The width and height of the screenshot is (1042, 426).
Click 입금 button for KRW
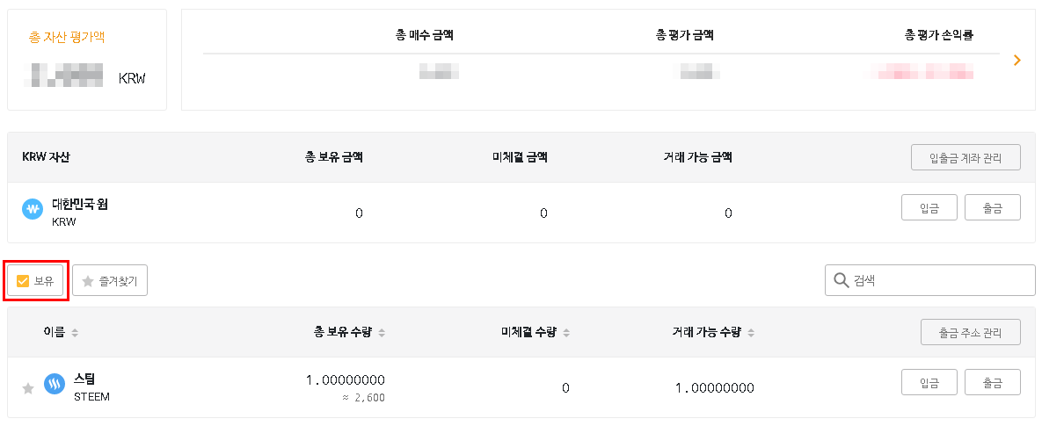pos(929,207)
